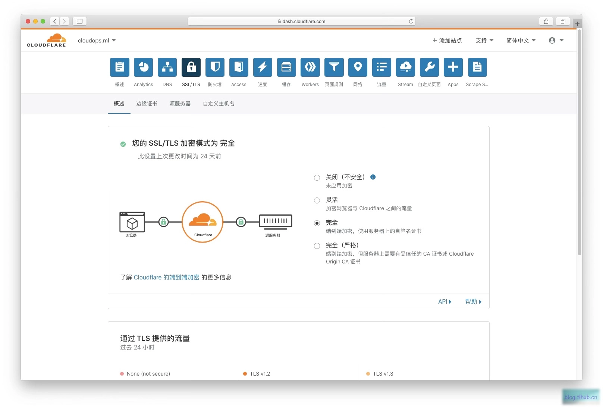The width and height of the screenshot is (603, 408).
Task: Open the 页面规则 funnel icon
Action: [x=334, y=67]
